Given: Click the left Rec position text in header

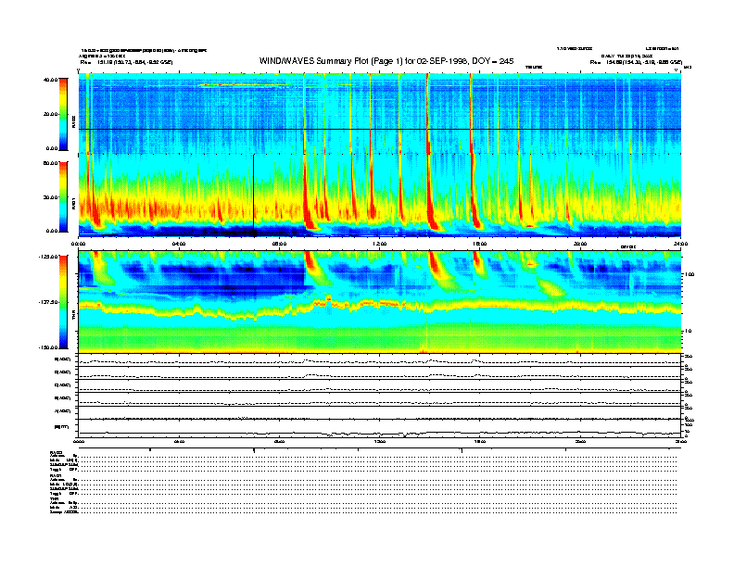Looking at the screenshot, I should [x=126, y=62].
